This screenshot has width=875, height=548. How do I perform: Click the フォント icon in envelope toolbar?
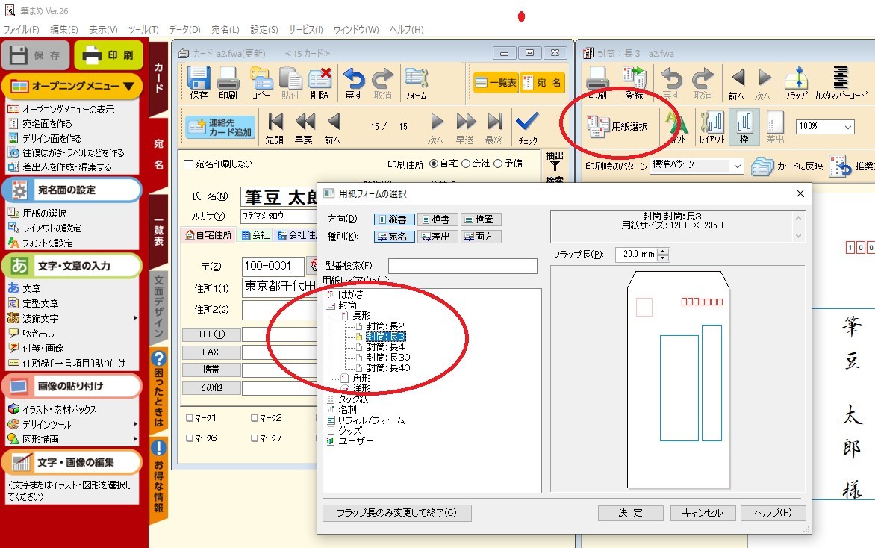pyautogui.click(x=676, y=128)
